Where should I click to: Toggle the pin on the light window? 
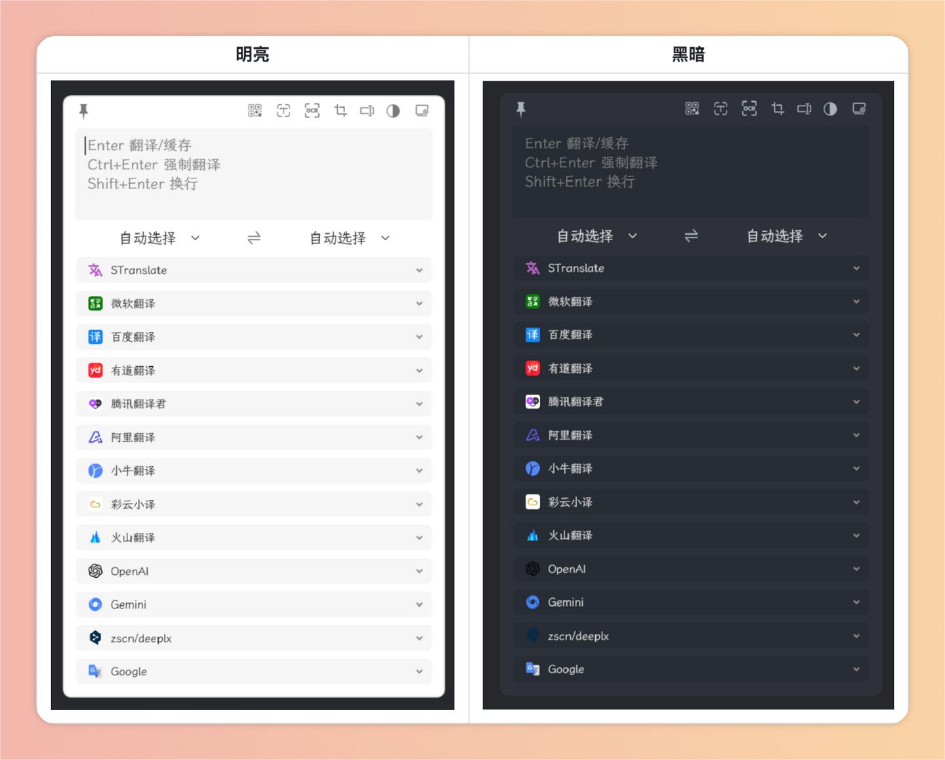pos(83,111)
